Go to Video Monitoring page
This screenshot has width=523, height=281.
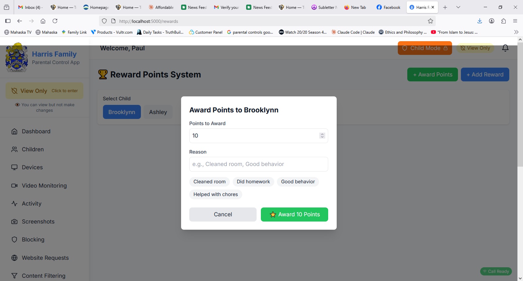coord(44,186)
